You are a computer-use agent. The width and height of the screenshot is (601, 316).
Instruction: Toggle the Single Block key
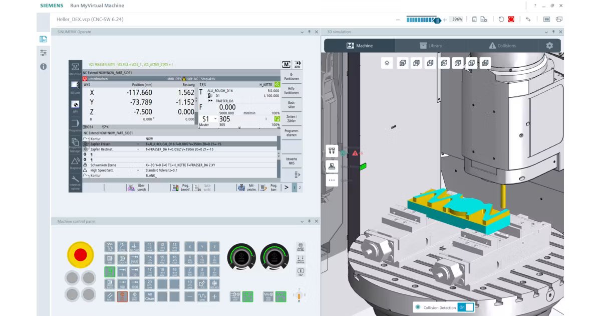[110, 284]
